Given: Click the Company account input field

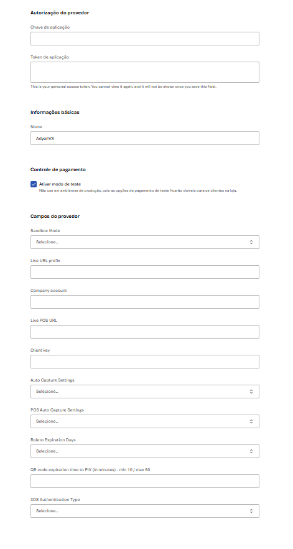Looking at the screenshot, I should [144, 302].
